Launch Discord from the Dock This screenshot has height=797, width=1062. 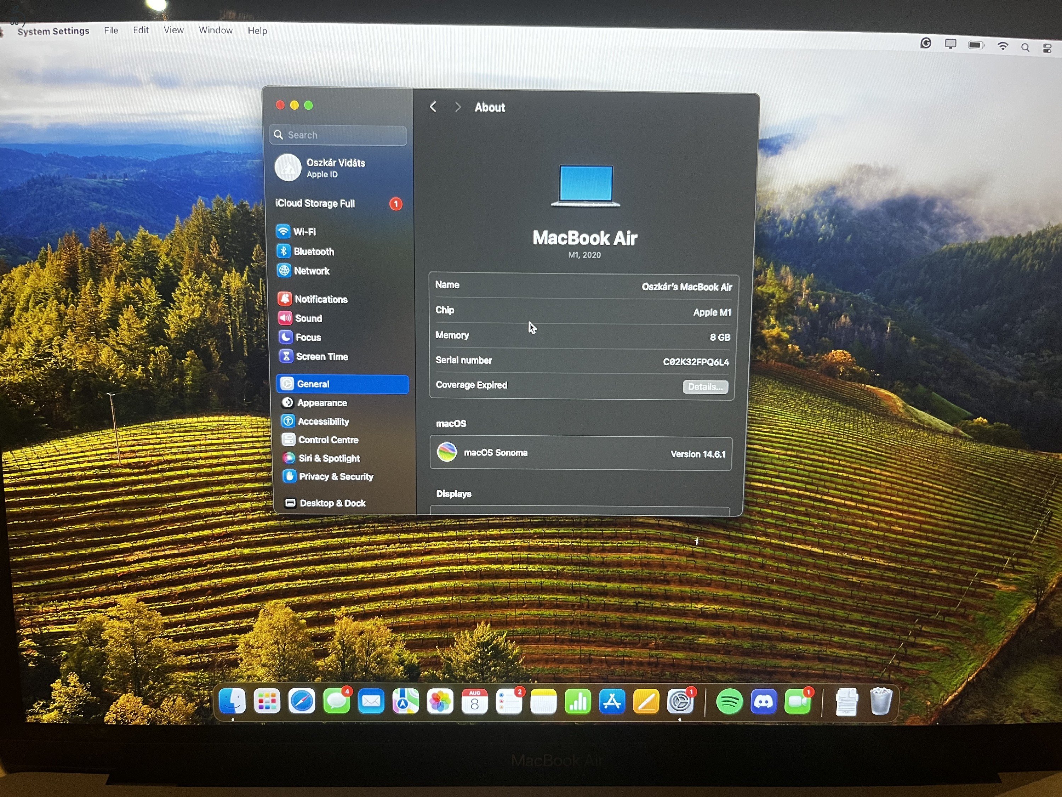763,702
